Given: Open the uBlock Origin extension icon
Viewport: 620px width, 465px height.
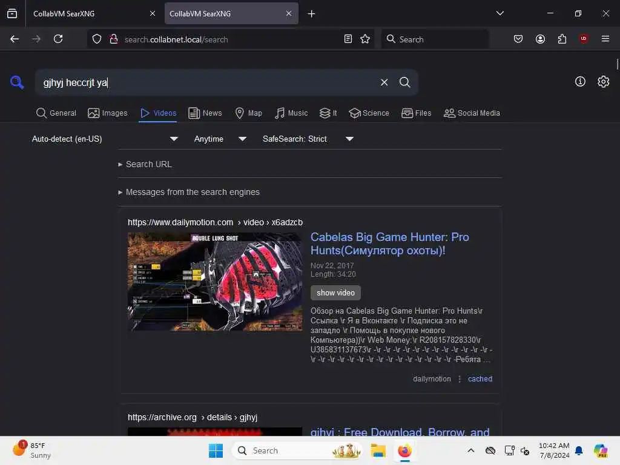Looking at the screenshot, I should point(584,39).
